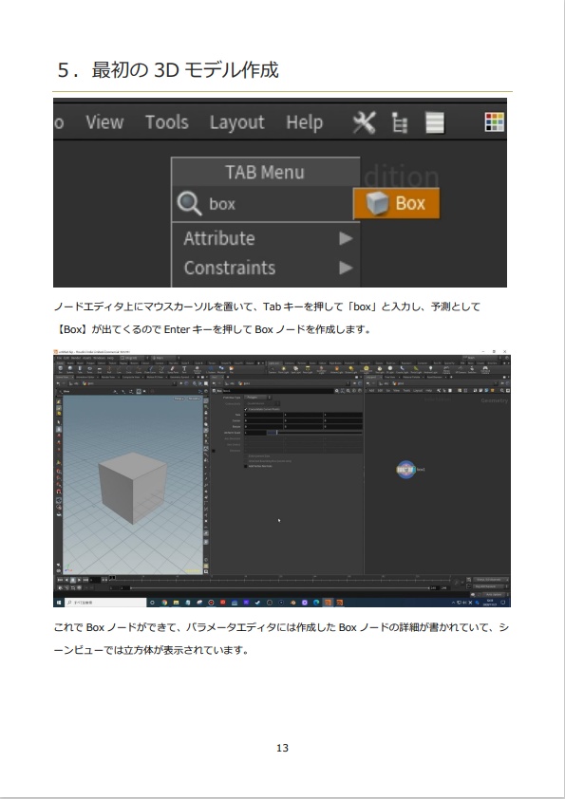
Task: Click the File shelf tool
Action: pos(231,369)
